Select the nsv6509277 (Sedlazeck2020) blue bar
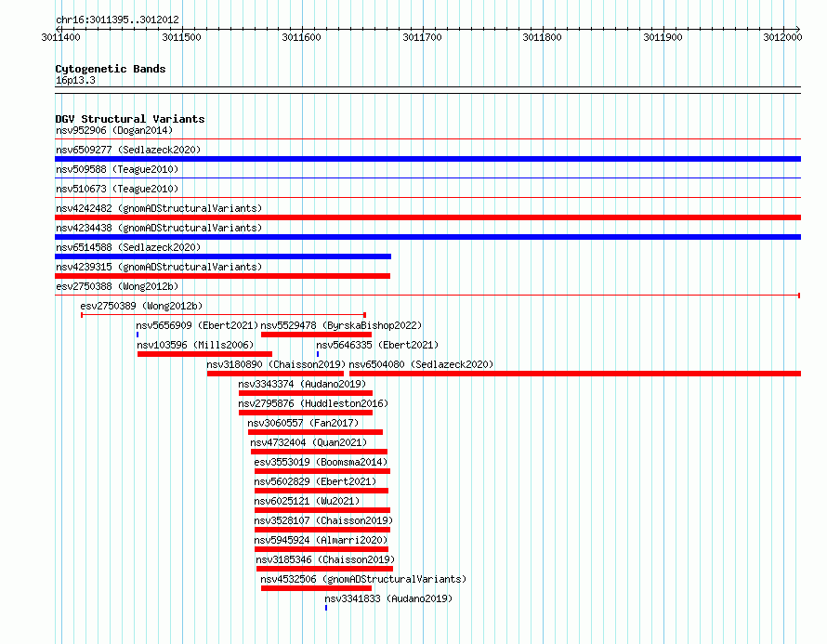 click(427, 159)
